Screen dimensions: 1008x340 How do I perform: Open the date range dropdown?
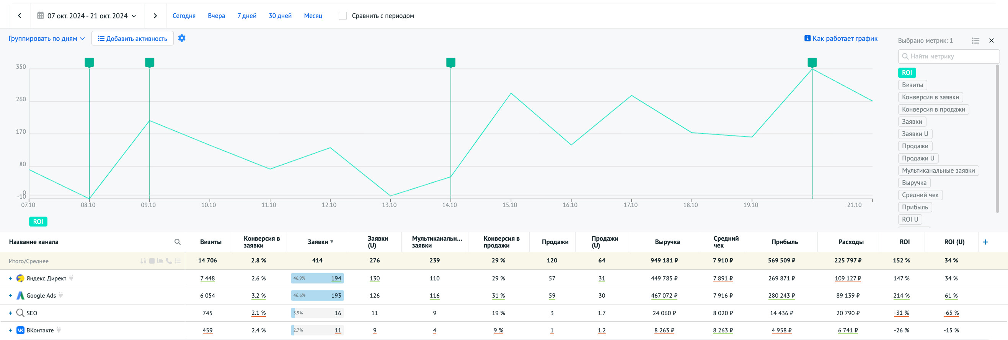click(87, 16)
